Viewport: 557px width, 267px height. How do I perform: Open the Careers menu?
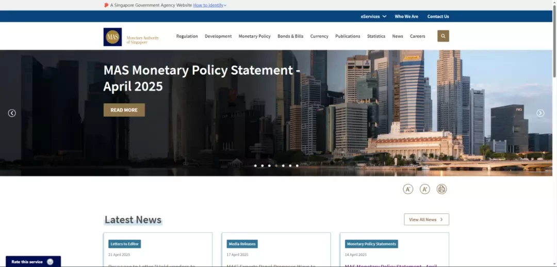(x=417, y=36)
